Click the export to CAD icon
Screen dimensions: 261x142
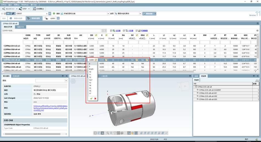click(4, 9)
